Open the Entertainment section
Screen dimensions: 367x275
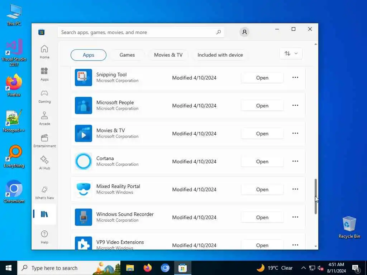click(x=44, y=141)
